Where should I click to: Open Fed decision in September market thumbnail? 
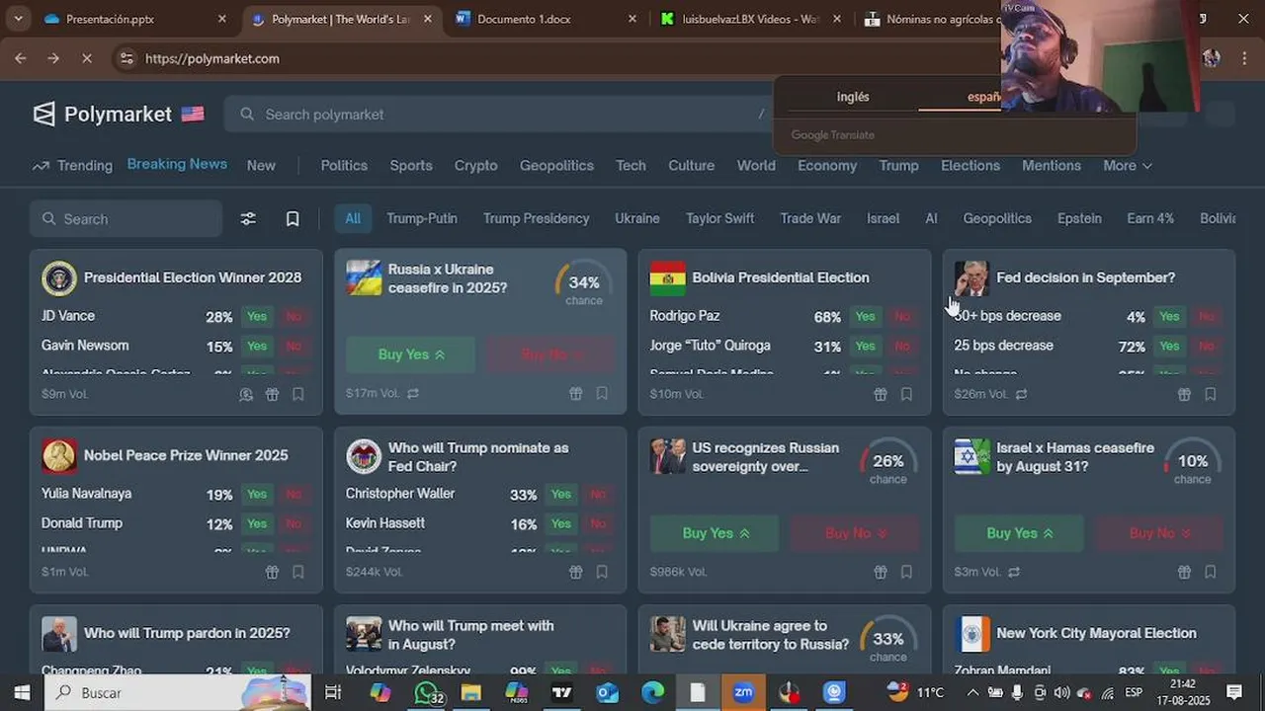point(971,277)
